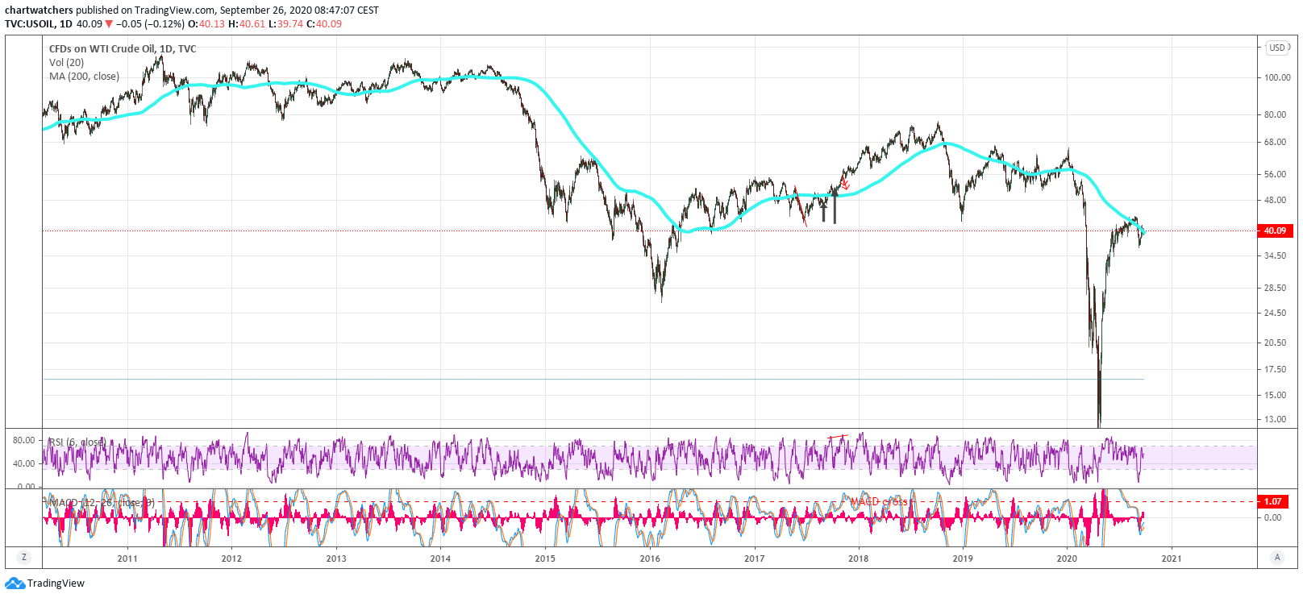Click the 2013 label on time axis
This screenshot has width=1303, height=598.
pyautogui.click(x=336, y=559)
